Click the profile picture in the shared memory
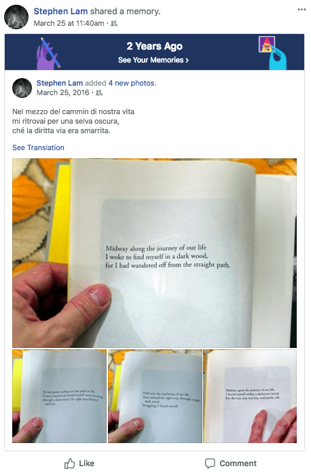This screenshot has height=473, width=311. (22, 88)
